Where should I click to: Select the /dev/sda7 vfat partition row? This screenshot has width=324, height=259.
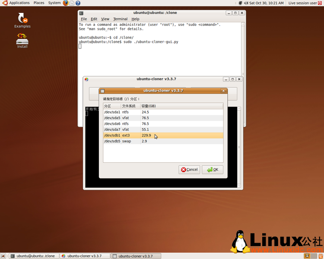163,129
